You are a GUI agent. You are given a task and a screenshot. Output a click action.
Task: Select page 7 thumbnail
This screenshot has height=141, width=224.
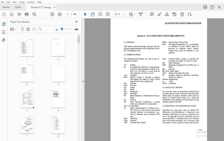[x=27, y=125]
